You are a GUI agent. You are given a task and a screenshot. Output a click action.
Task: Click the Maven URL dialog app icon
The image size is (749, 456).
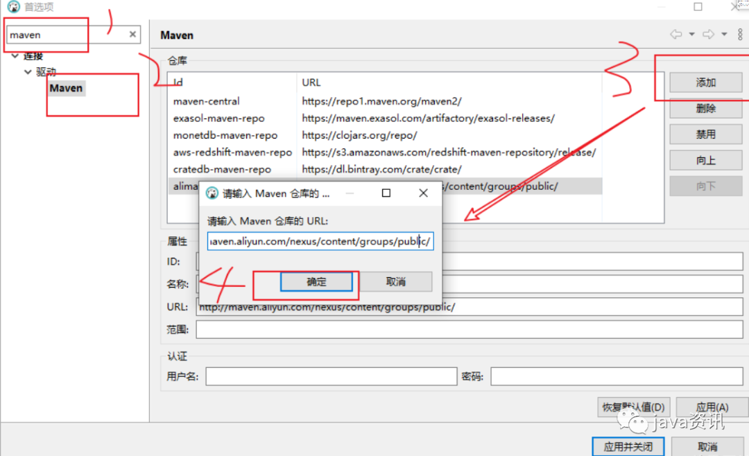(x=212, y=193)
